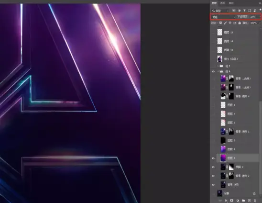Lock transparent pixels icon
262x203 pixels.
(220, 23)
